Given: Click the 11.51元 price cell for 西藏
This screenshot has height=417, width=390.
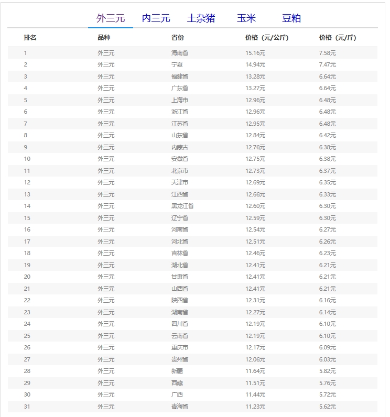Looking at the screenshot, I should tap(255, 383).
